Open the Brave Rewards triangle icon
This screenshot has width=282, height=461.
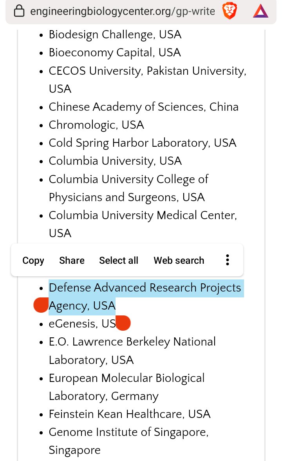tap(260, 11)
